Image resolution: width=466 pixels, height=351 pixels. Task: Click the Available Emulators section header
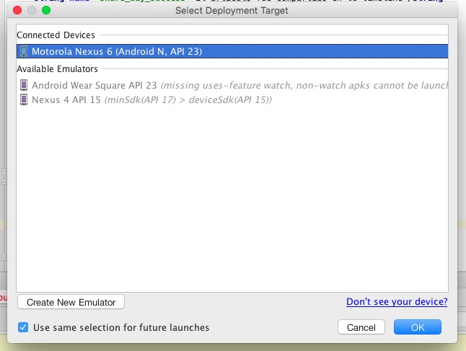[58, 68]
